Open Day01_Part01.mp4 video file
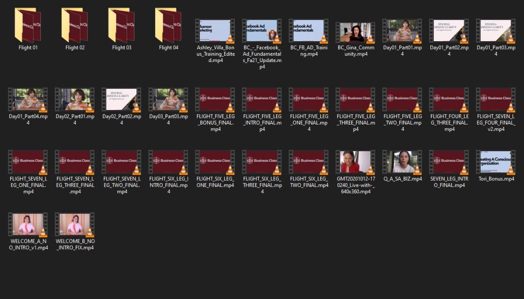Image resolution: width=524 pixels, height=299 pixels. (402, 31)
